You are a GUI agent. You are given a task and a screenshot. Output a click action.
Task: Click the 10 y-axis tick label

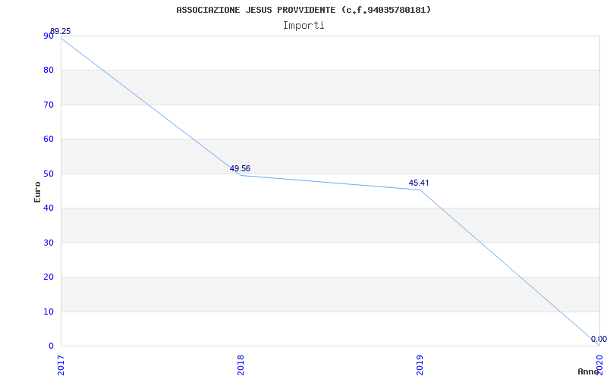click(49, 312)
